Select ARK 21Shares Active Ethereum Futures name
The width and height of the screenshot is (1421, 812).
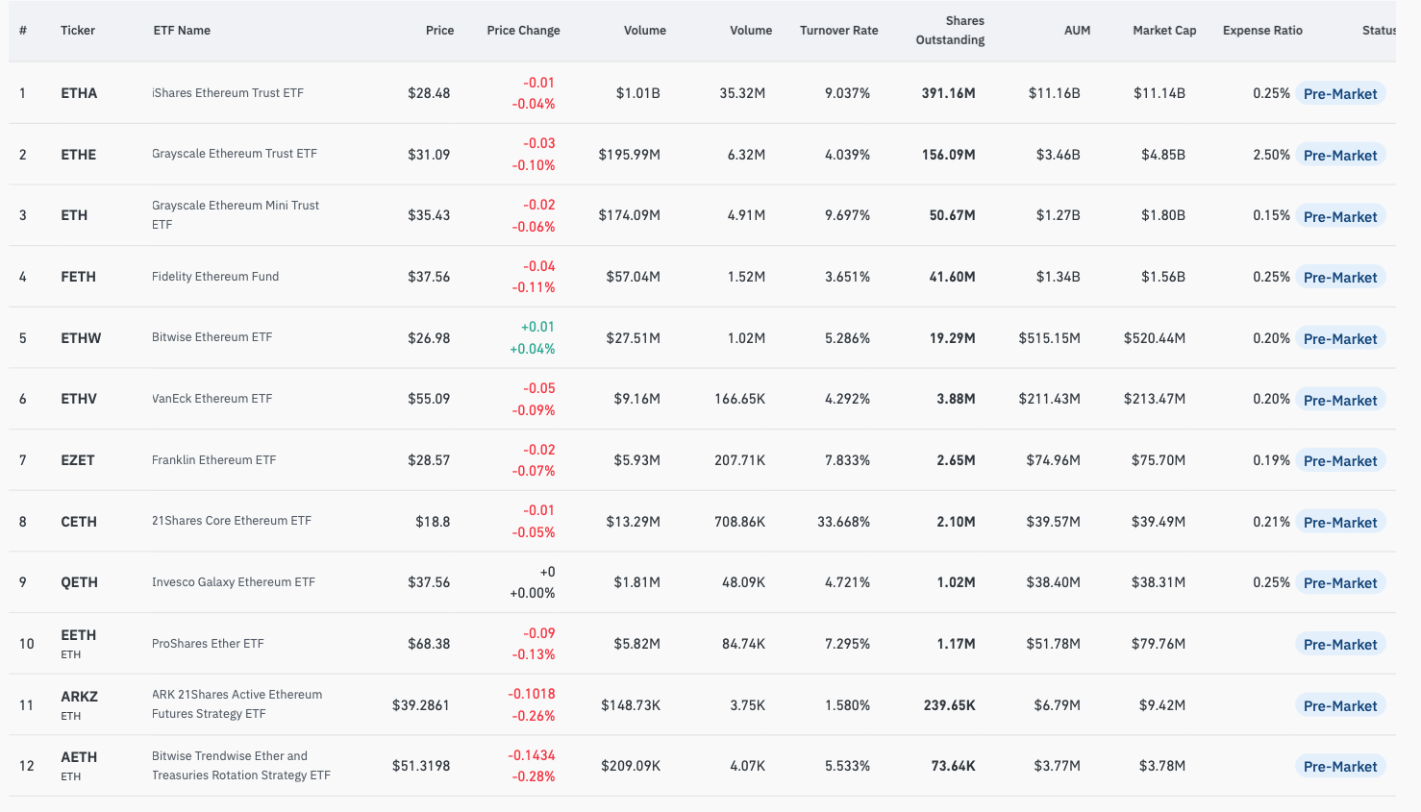(x=237, y=704)
